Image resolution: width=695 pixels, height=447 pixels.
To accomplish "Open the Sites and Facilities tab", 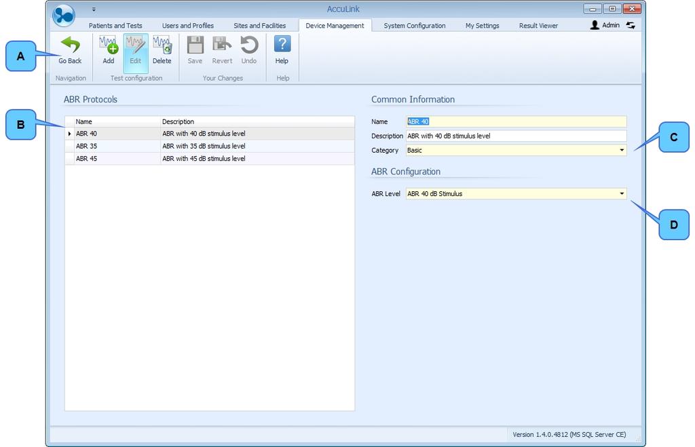I will click(260, 26).
